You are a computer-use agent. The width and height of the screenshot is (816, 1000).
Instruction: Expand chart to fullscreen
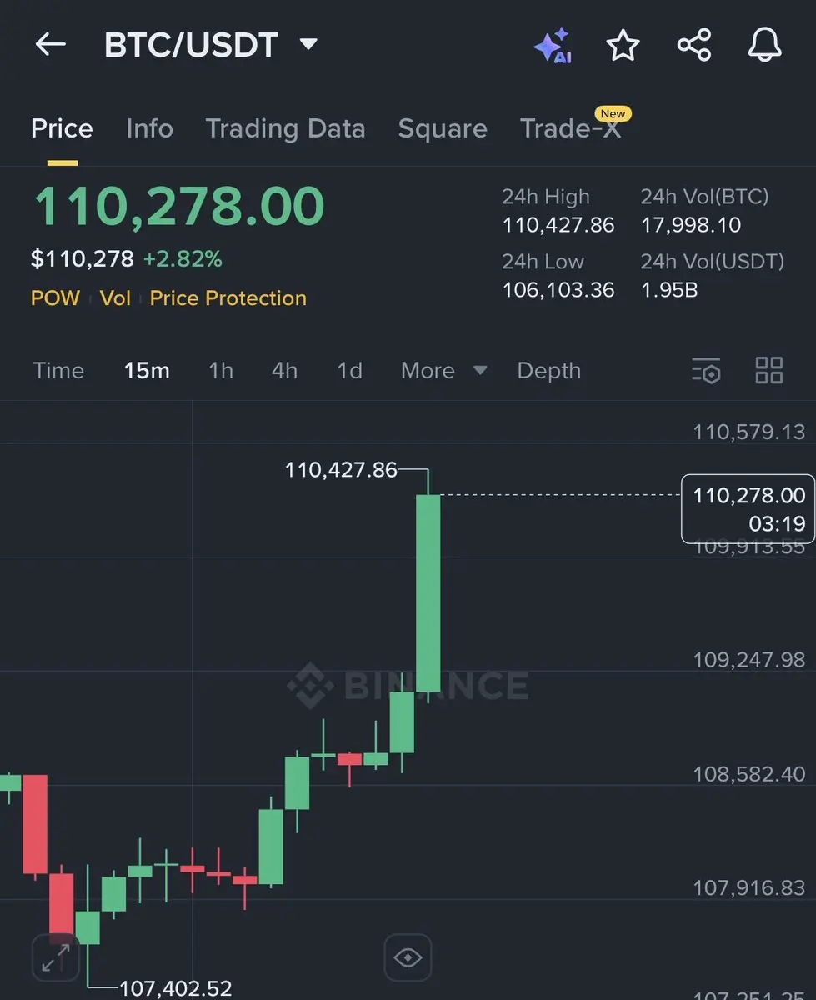pyautogui.click(x=56, y=957)
